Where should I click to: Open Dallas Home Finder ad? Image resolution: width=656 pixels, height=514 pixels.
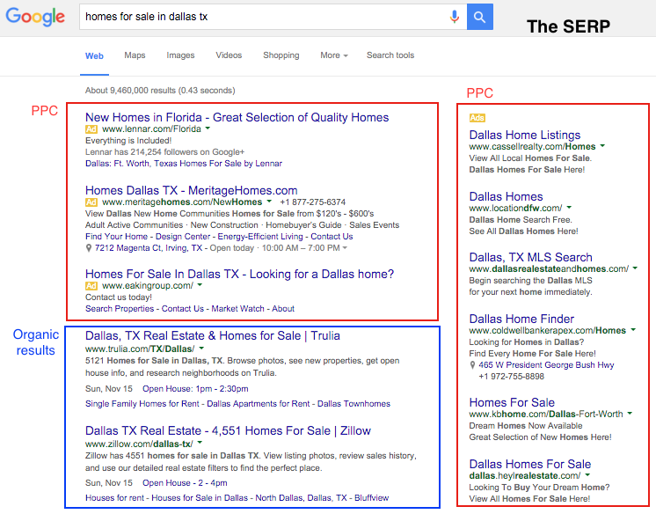coord(521,319)
